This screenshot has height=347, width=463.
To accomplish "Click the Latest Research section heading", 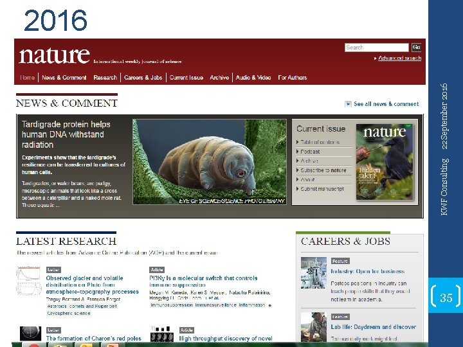I will (66, 242).
